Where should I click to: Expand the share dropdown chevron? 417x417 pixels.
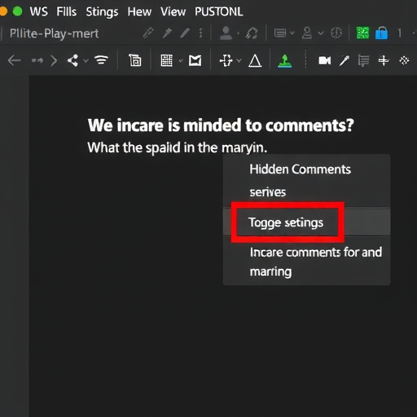point(86,60)
